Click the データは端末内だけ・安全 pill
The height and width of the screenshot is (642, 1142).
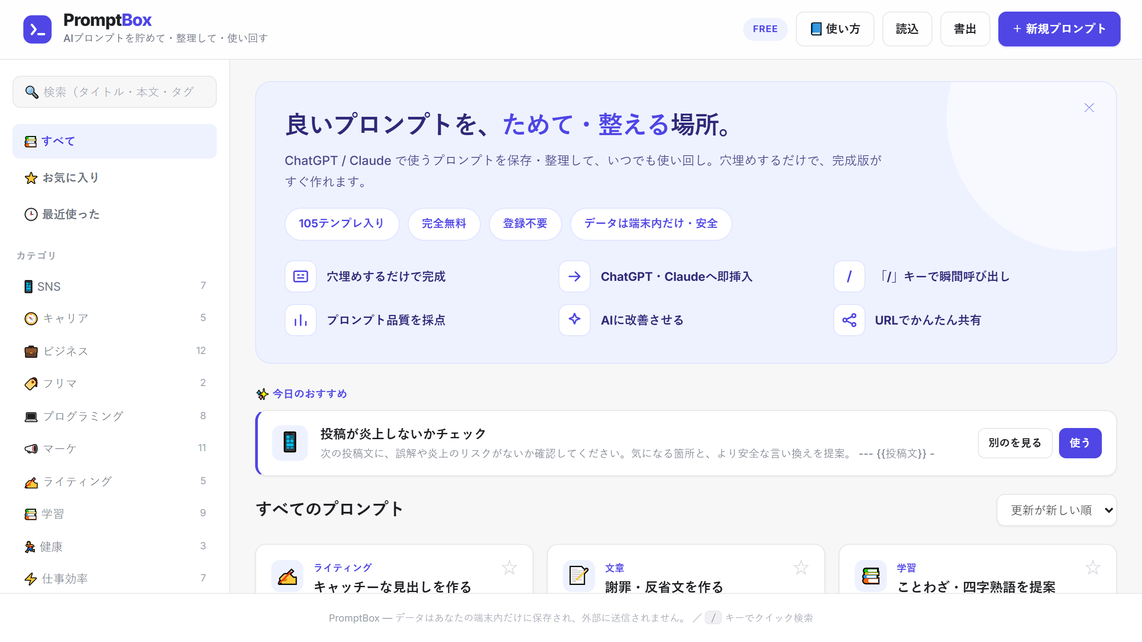[651, 224]
